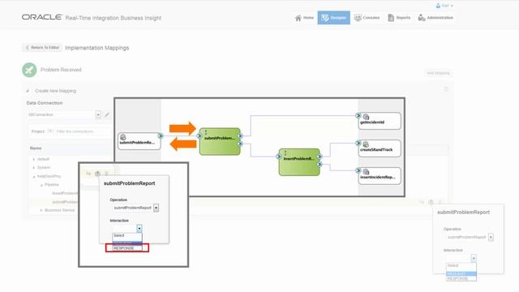The width and height of the screenshot is (519, 292).
Task: Click the green Problem Received milestone icon
Action: pyautogui.click(x=29, y=70)
